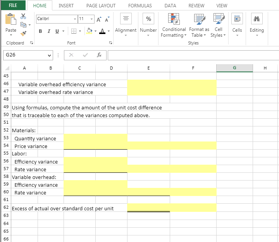Open Clipboard pane dialog launcher

31,43
